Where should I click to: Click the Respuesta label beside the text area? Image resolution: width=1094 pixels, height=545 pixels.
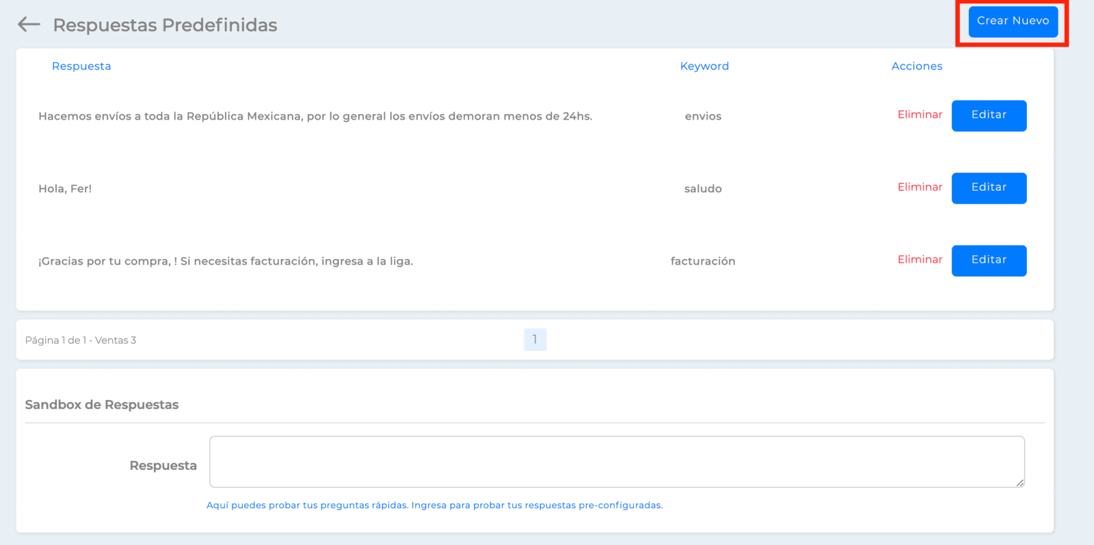pos(163,466)
